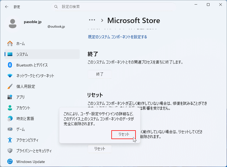The width and height of the screenshot is (227, 167).
Task: Minimize the Settings window
Action: pyautogui.click(x=196, y=5)
